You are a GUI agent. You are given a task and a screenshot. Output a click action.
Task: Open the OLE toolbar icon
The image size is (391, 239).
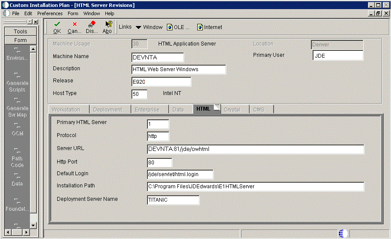click(x=170, y=27)
